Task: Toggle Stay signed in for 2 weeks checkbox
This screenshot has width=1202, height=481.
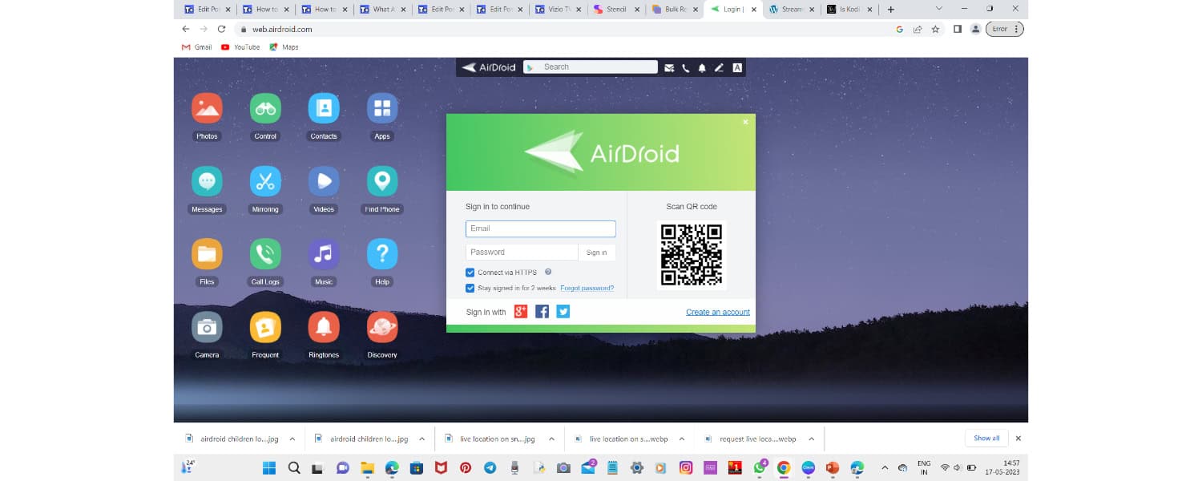Action: click(470, 288)
